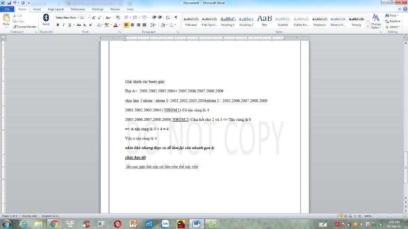Click the Text Highlight Color button

107,25
